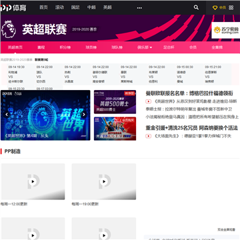Click video icon beside 英超世界 headline
This screenshot has width=240, height=240.
[x=149, y=101]
